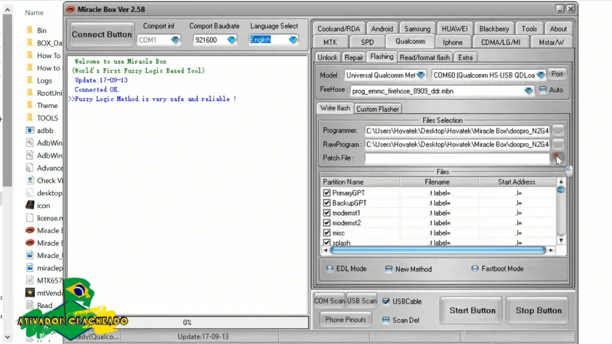Select the TOOLS folder icon

point(30,118)
